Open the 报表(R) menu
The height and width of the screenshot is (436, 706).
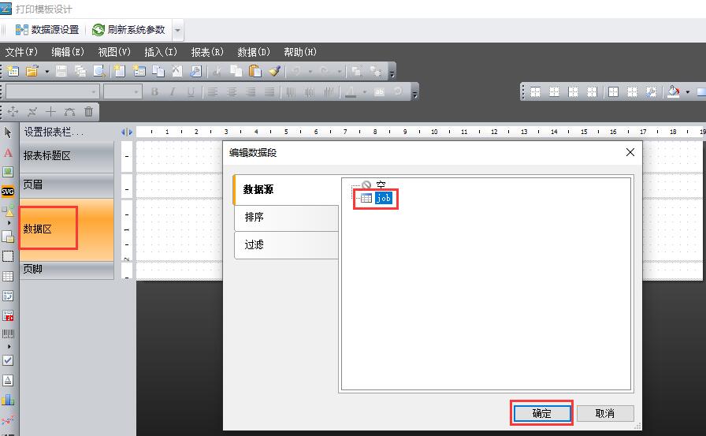pos(207,52)
